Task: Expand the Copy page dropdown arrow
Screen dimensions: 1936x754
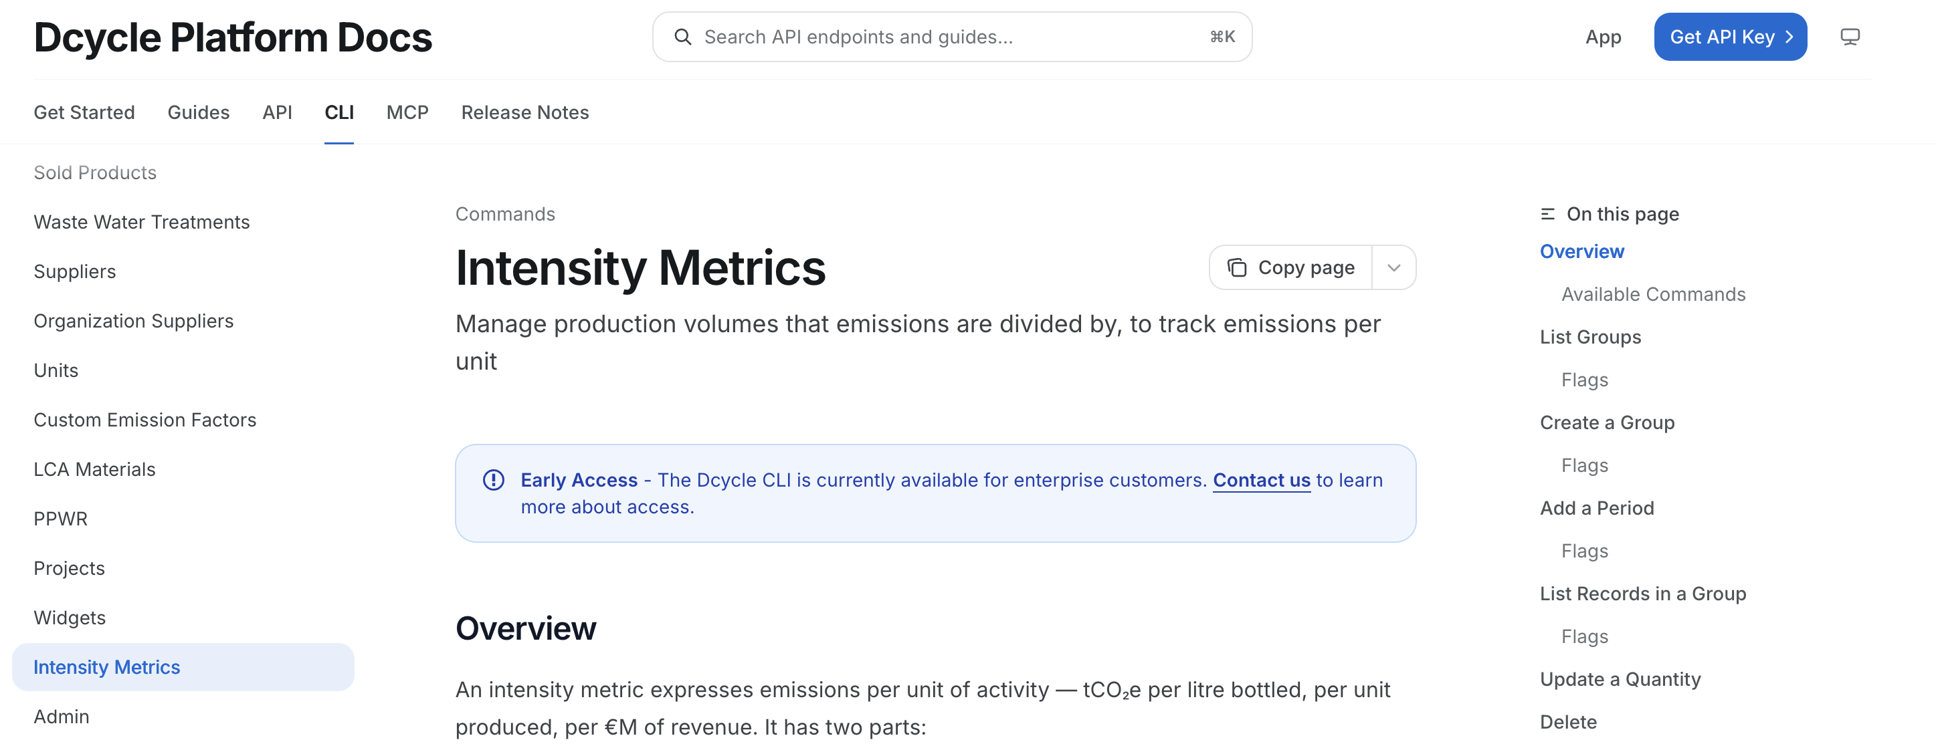Action: tap(1393, 268)
